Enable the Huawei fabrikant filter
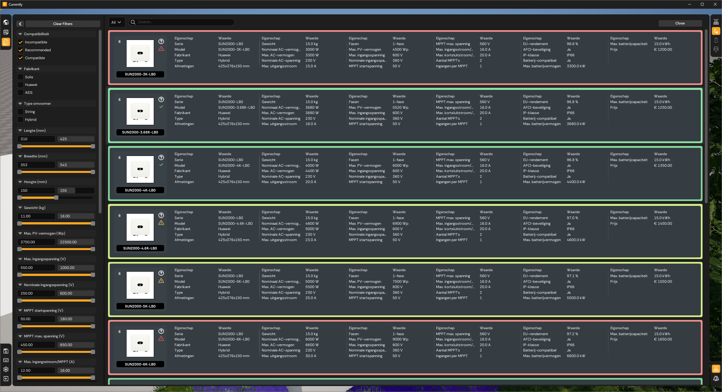Image resolution: width=722 pixels, height=392 pixels. [x=20, y=84]
